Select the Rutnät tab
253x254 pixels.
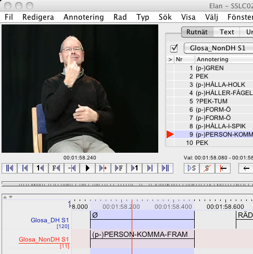click(x=197, y=32)
